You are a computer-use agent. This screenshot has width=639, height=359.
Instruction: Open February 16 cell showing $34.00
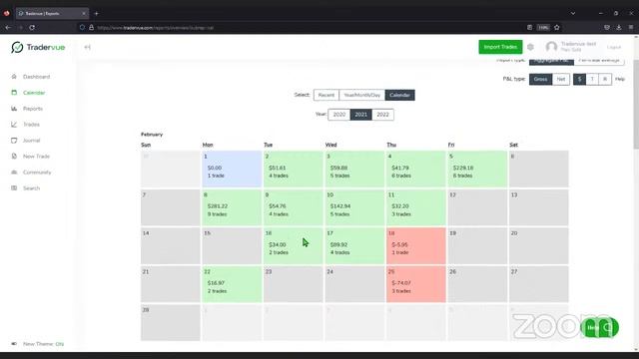[293, 245]
